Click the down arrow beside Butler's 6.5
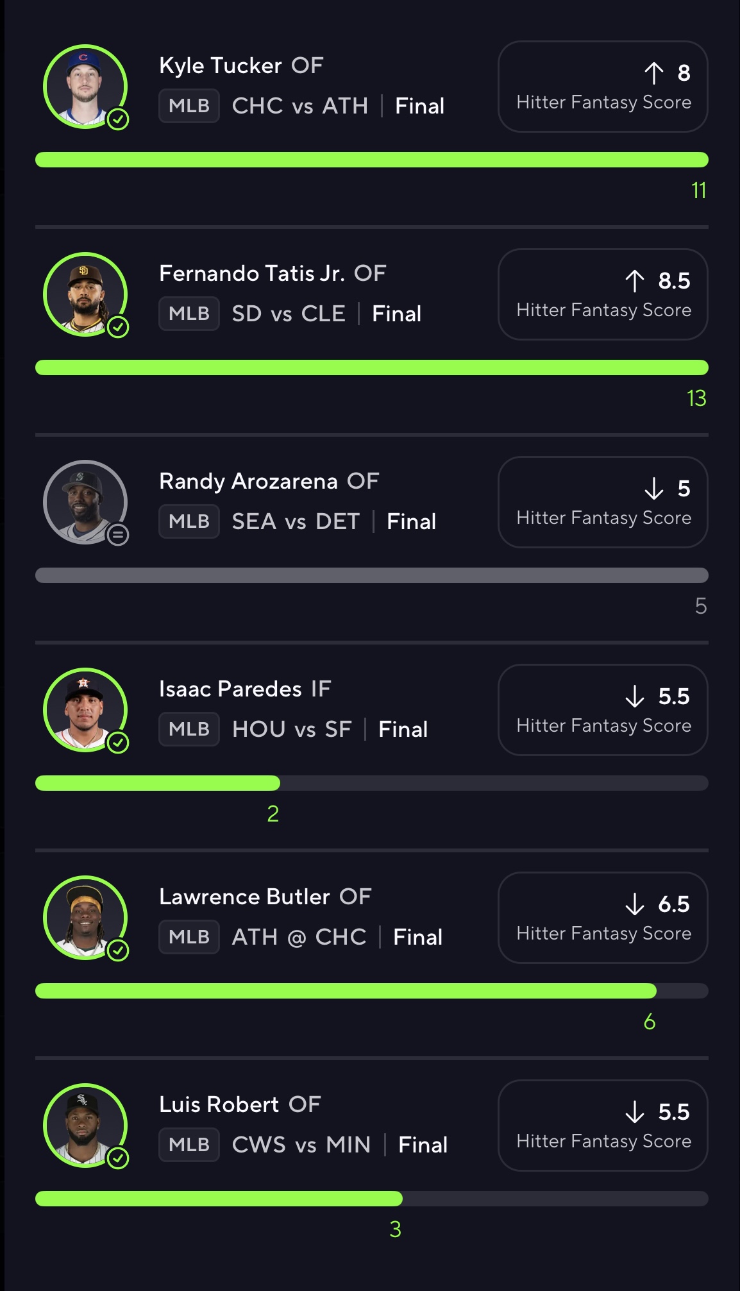This screenshot has height=1291, width=740. (635, 904)
